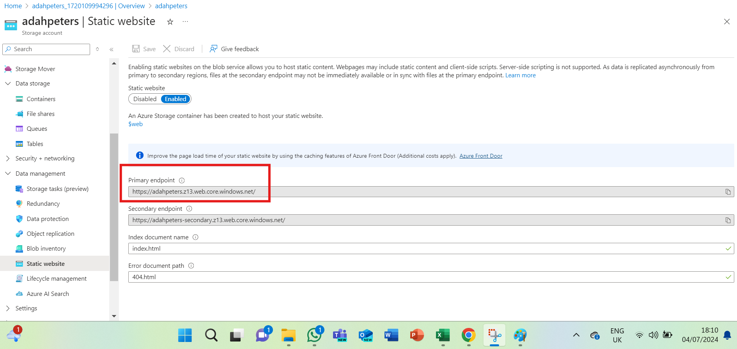This screenshot has width=737, height=349.
Task: Open Microsoft Teams from taskbar
Action: coord(340,335)
